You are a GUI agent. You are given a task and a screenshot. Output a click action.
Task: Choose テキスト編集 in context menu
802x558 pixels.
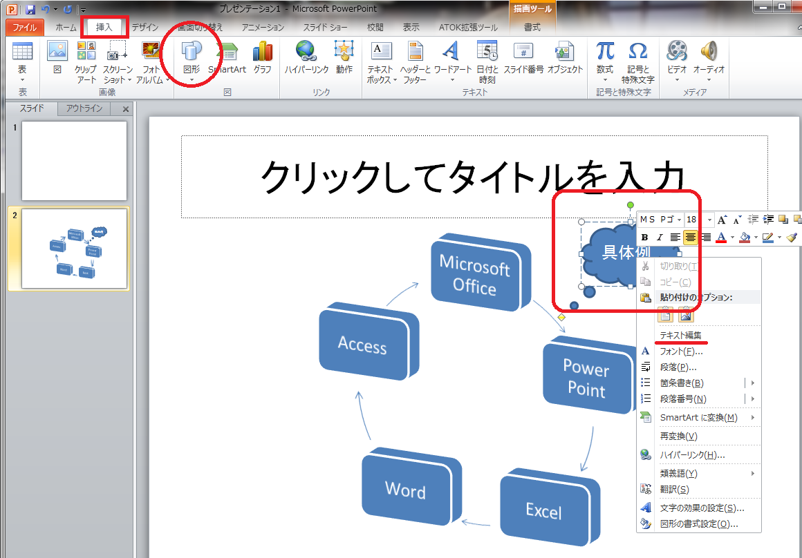click(680, 335)
